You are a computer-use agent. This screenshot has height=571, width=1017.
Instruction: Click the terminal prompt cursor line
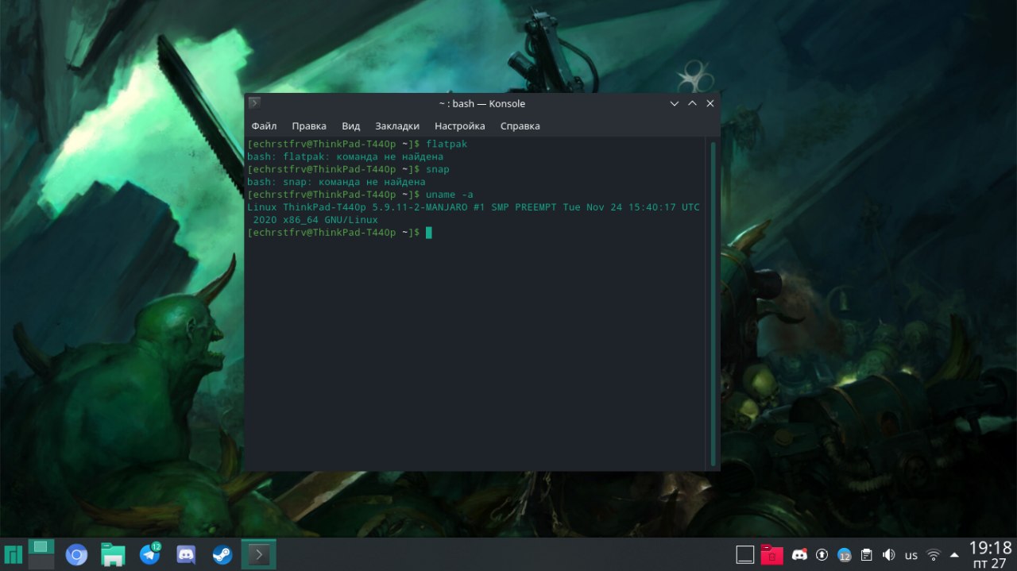[x=339, y=233]
